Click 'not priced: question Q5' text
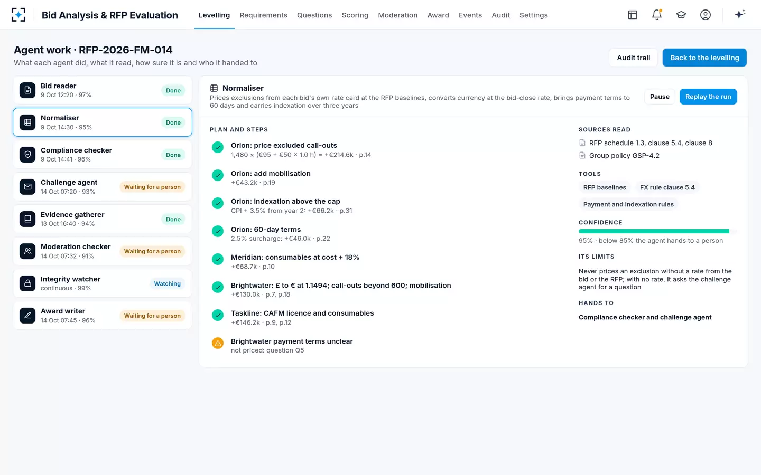Screen dimensions: 761x475 pyautogui.click(x=267, y=350)
